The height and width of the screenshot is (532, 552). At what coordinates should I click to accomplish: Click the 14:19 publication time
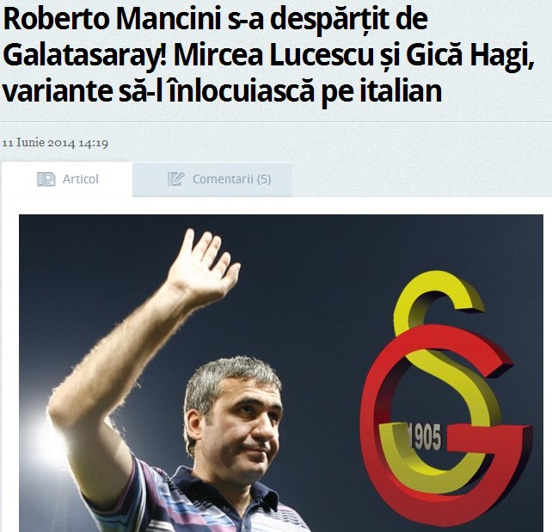point(93,143)
